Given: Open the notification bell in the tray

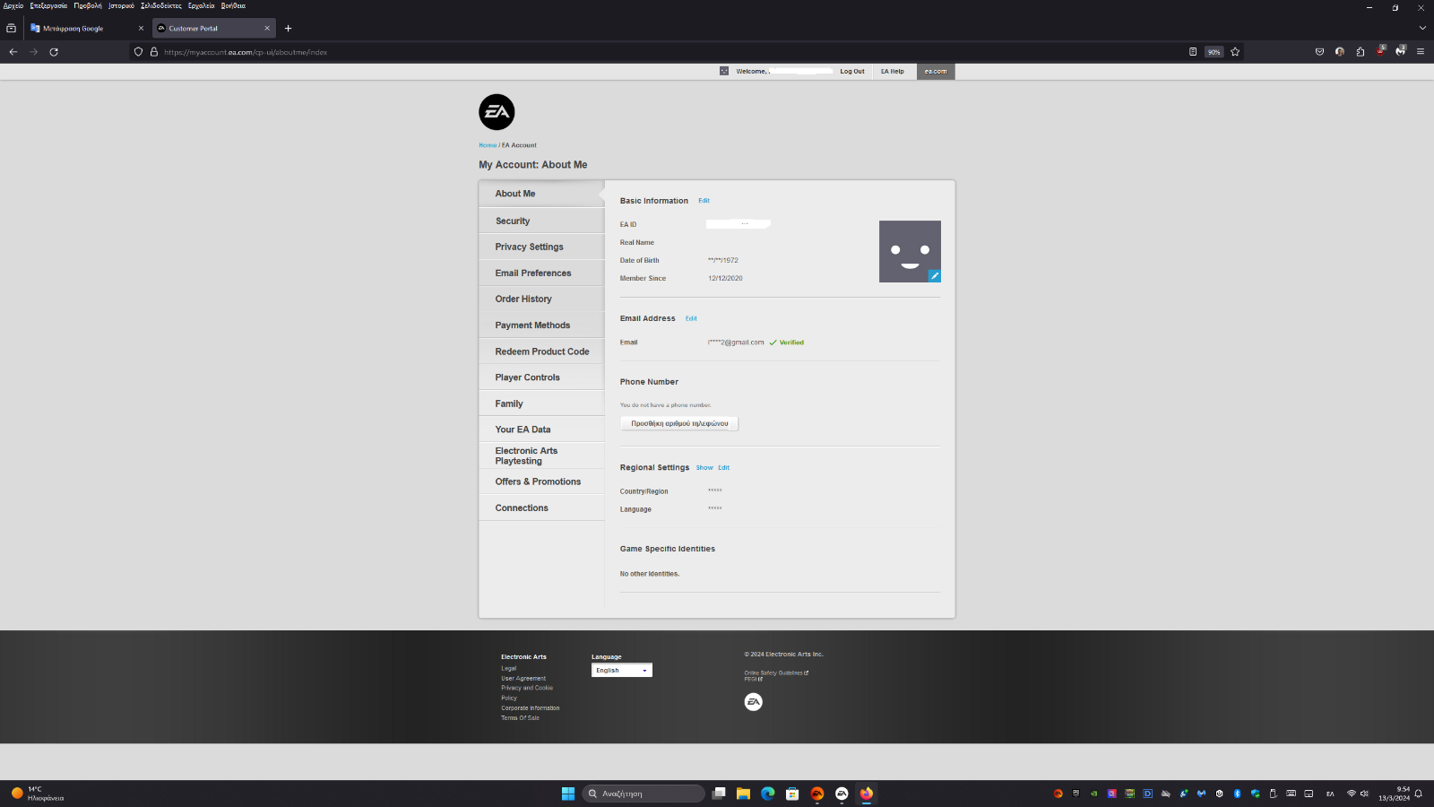Looking at the screenshot, I should coord(1419,794).
